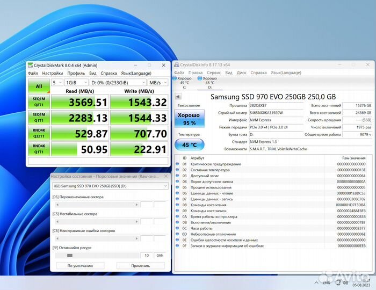The height and width of the screenshot is (290, 376).
Task: Open the Samsung SSD 970 EVO disk dropdown
Action: tap(110, 186)
